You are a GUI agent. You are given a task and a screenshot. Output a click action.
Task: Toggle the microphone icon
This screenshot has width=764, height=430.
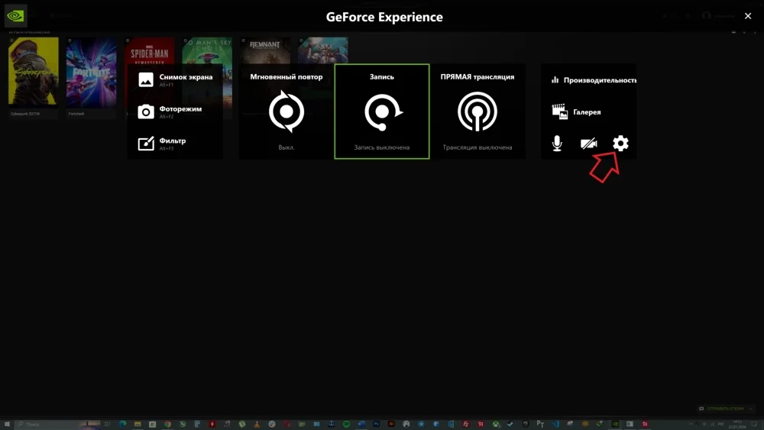pyautogui.click(x=557, y=143)
